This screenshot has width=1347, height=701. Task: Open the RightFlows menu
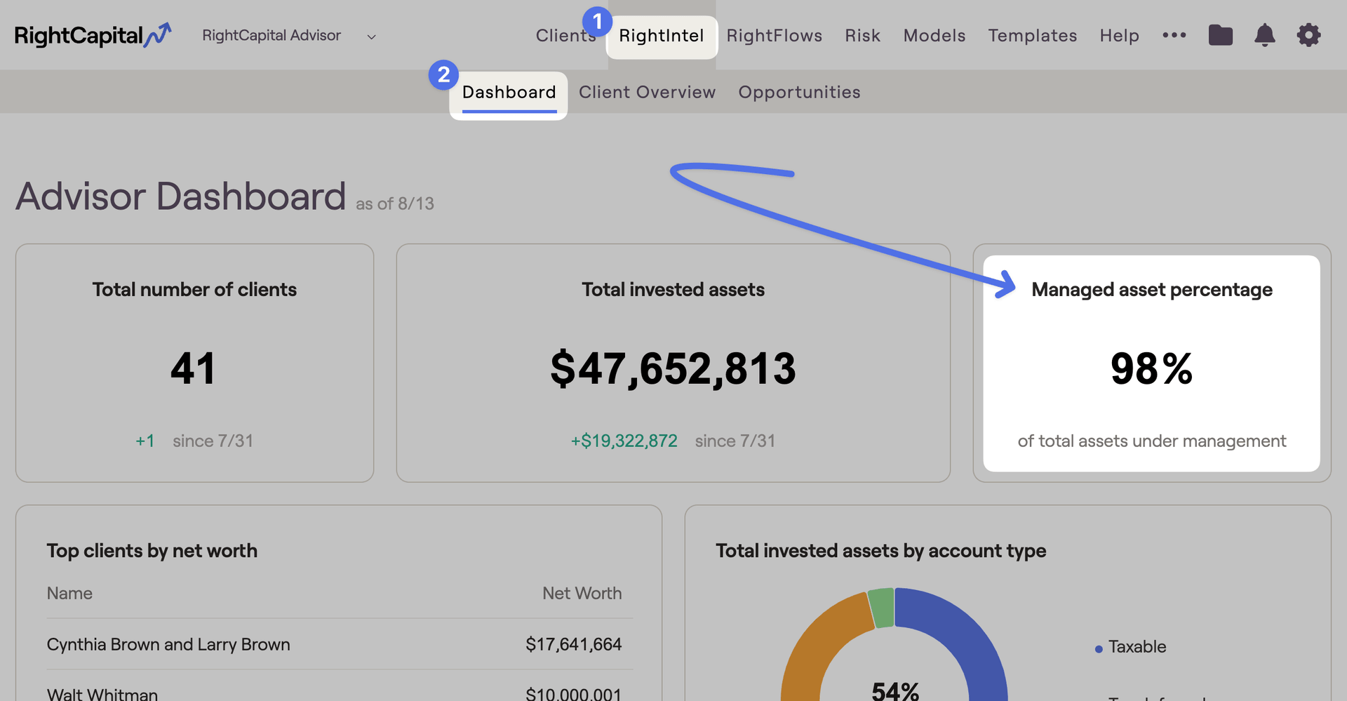click(775, 36)
